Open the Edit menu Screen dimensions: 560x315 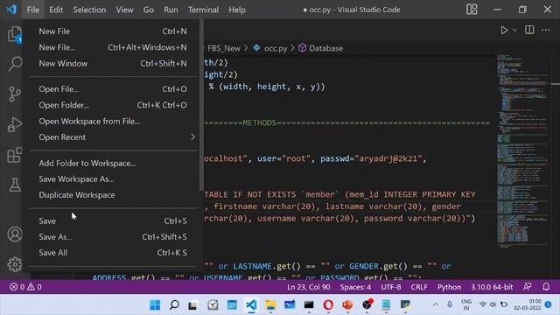tap(56, 10)
